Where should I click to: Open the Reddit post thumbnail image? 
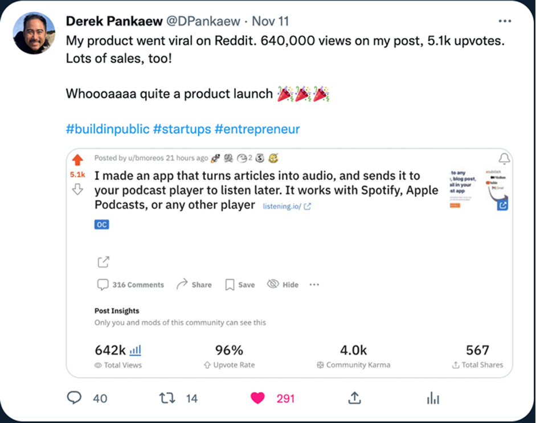[478, 188]
